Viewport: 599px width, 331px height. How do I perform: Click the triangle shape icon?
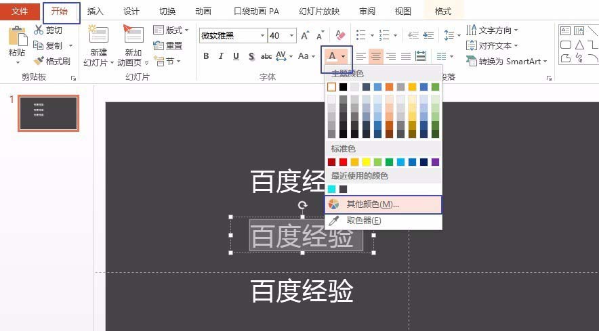(579, 45)
